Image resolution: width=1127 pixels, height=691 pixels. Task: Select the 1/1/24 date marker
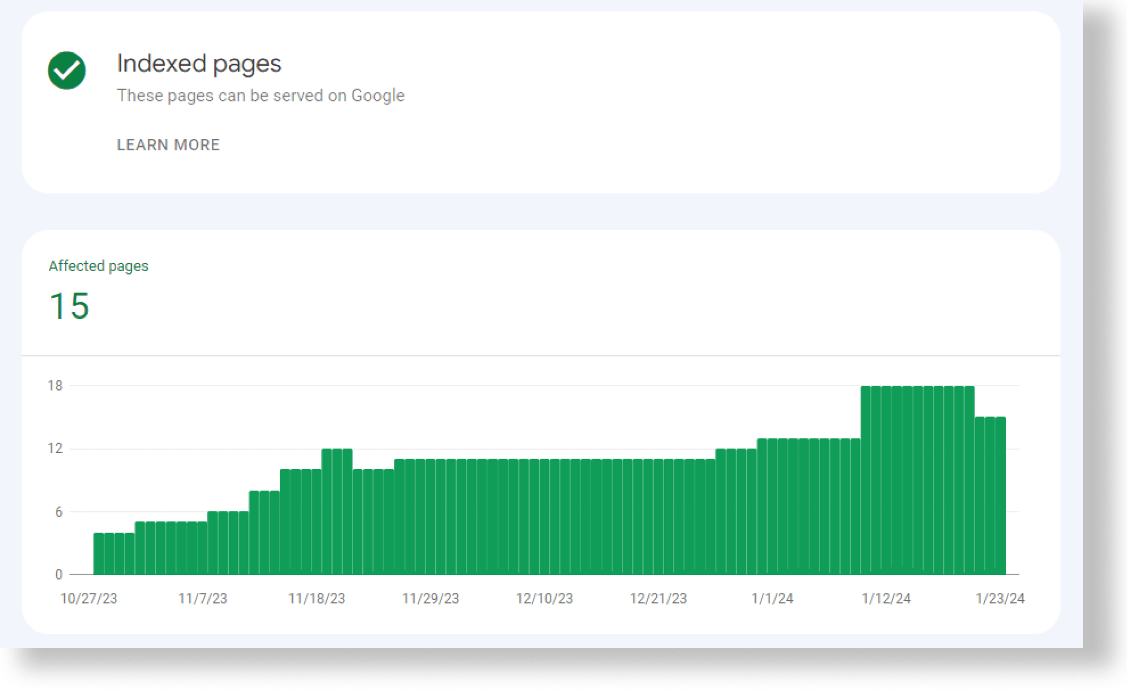(773, 598)
